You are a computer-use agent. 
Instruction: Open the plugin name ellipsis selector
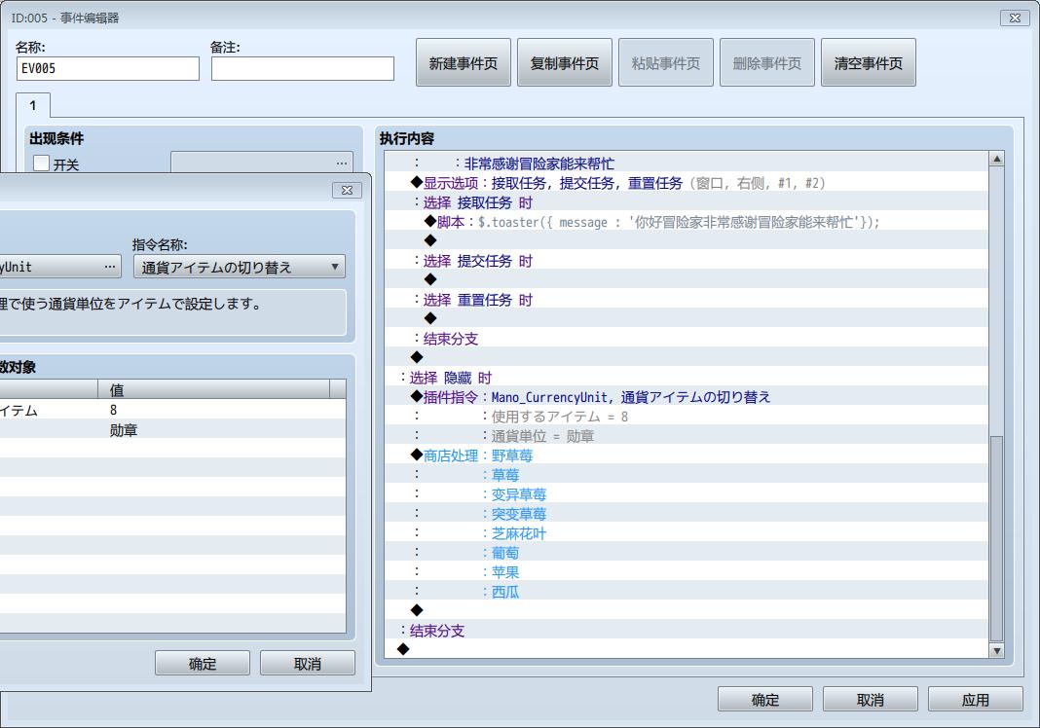59,267
